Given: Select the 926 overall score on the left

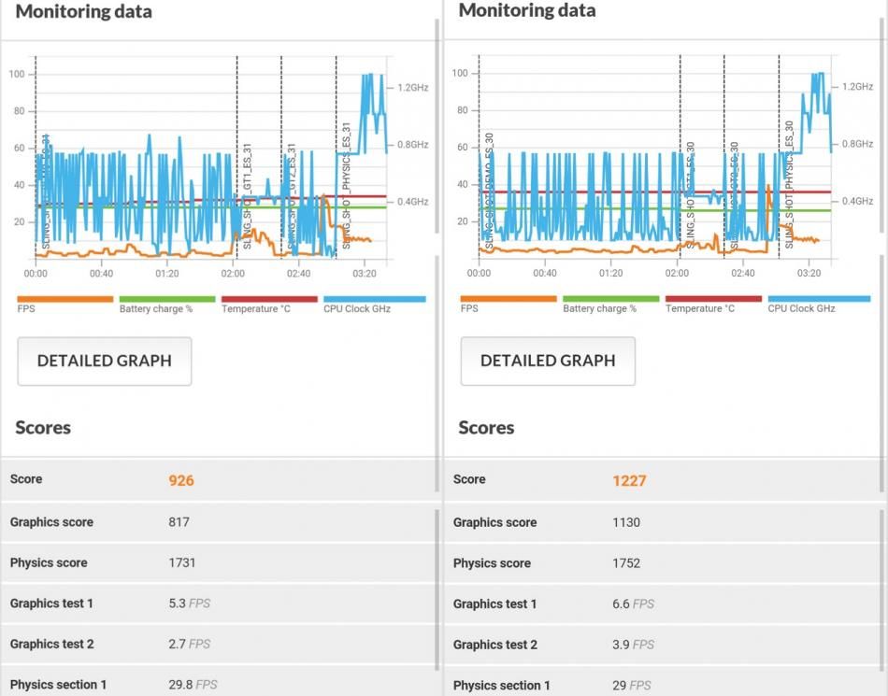Looking at the screenshot, I should click(181, 480).
